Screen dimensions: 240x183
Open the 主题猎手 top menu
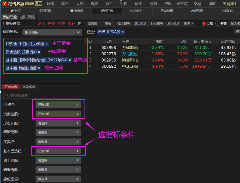[x=230, y=4]
